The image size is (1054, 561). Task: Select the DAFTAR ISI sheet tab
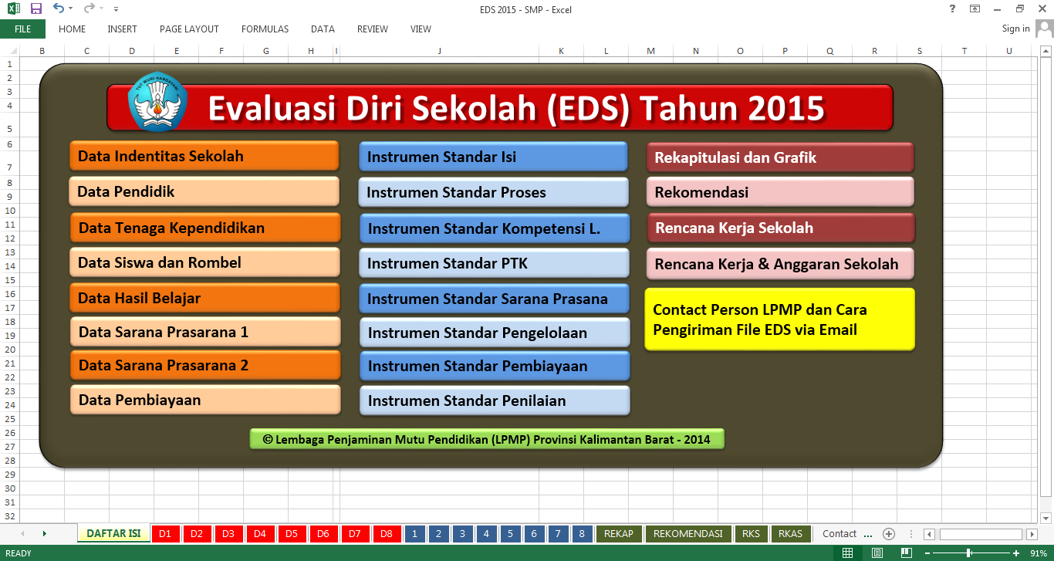coord(113,533)
